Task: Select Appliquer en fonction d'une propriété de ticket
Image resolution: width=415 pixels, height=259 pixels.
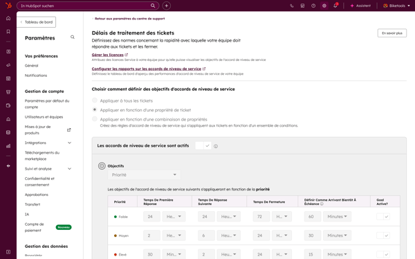Action: click(95, 109)
